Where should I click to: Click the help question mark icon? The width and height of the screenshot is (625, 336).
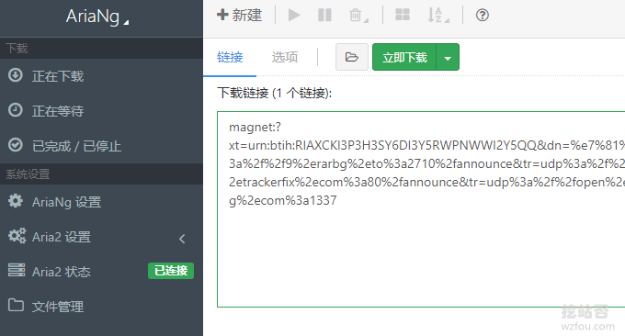tap(482, 15)
